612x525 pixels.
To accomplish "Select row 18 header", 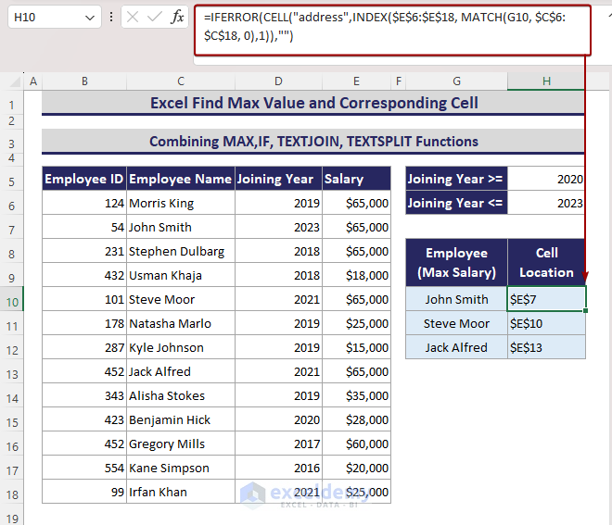I will (x=13, y=492).
